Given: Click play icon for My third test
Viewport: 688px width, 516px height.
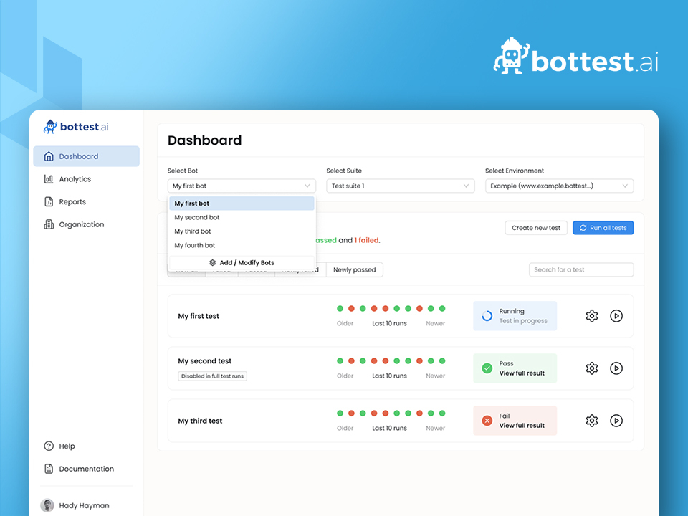Looking at the screenshot, I should [616, 421].
